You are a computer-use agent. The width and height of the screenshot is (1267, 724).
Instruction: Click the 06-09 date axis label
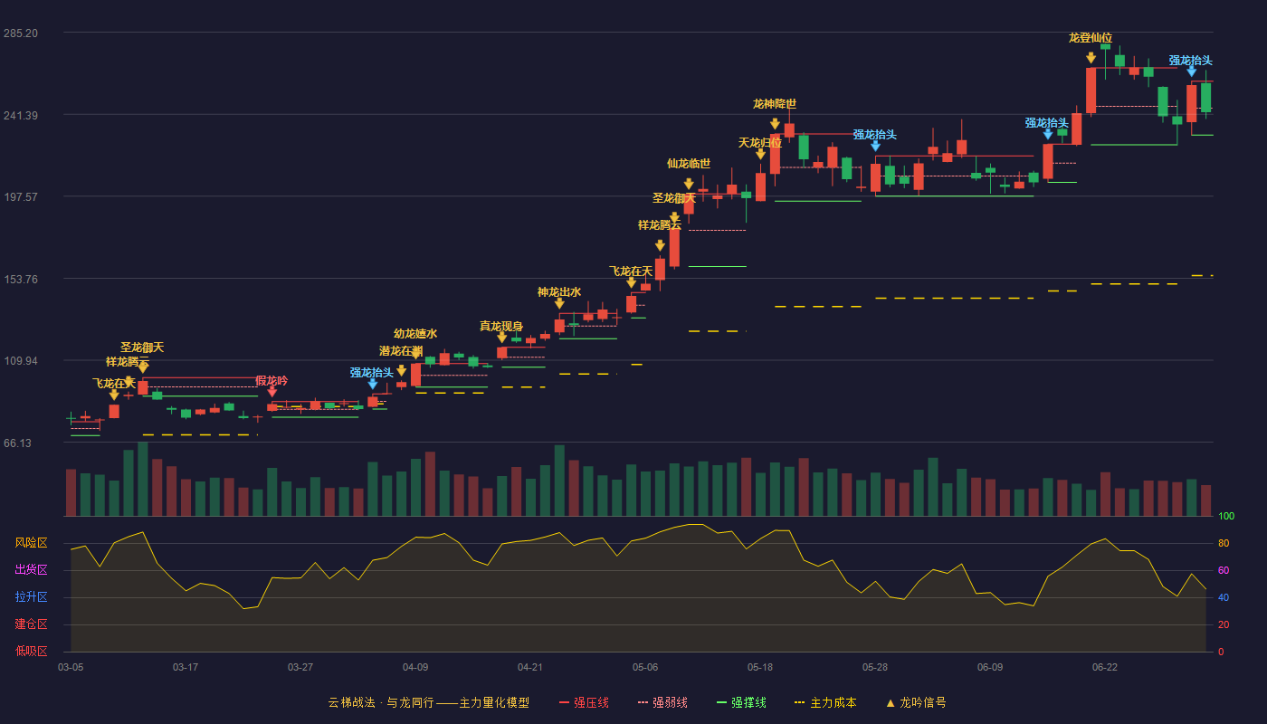[990, 667]
